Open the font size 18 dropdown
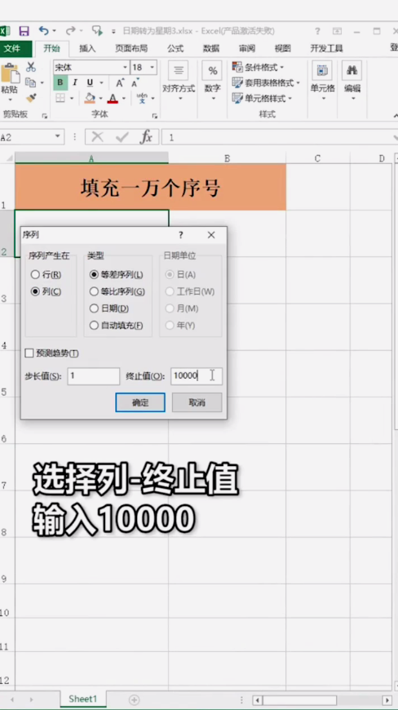Image resolution: width=398 pixels, height=710 pixels. tap(153, 68)
